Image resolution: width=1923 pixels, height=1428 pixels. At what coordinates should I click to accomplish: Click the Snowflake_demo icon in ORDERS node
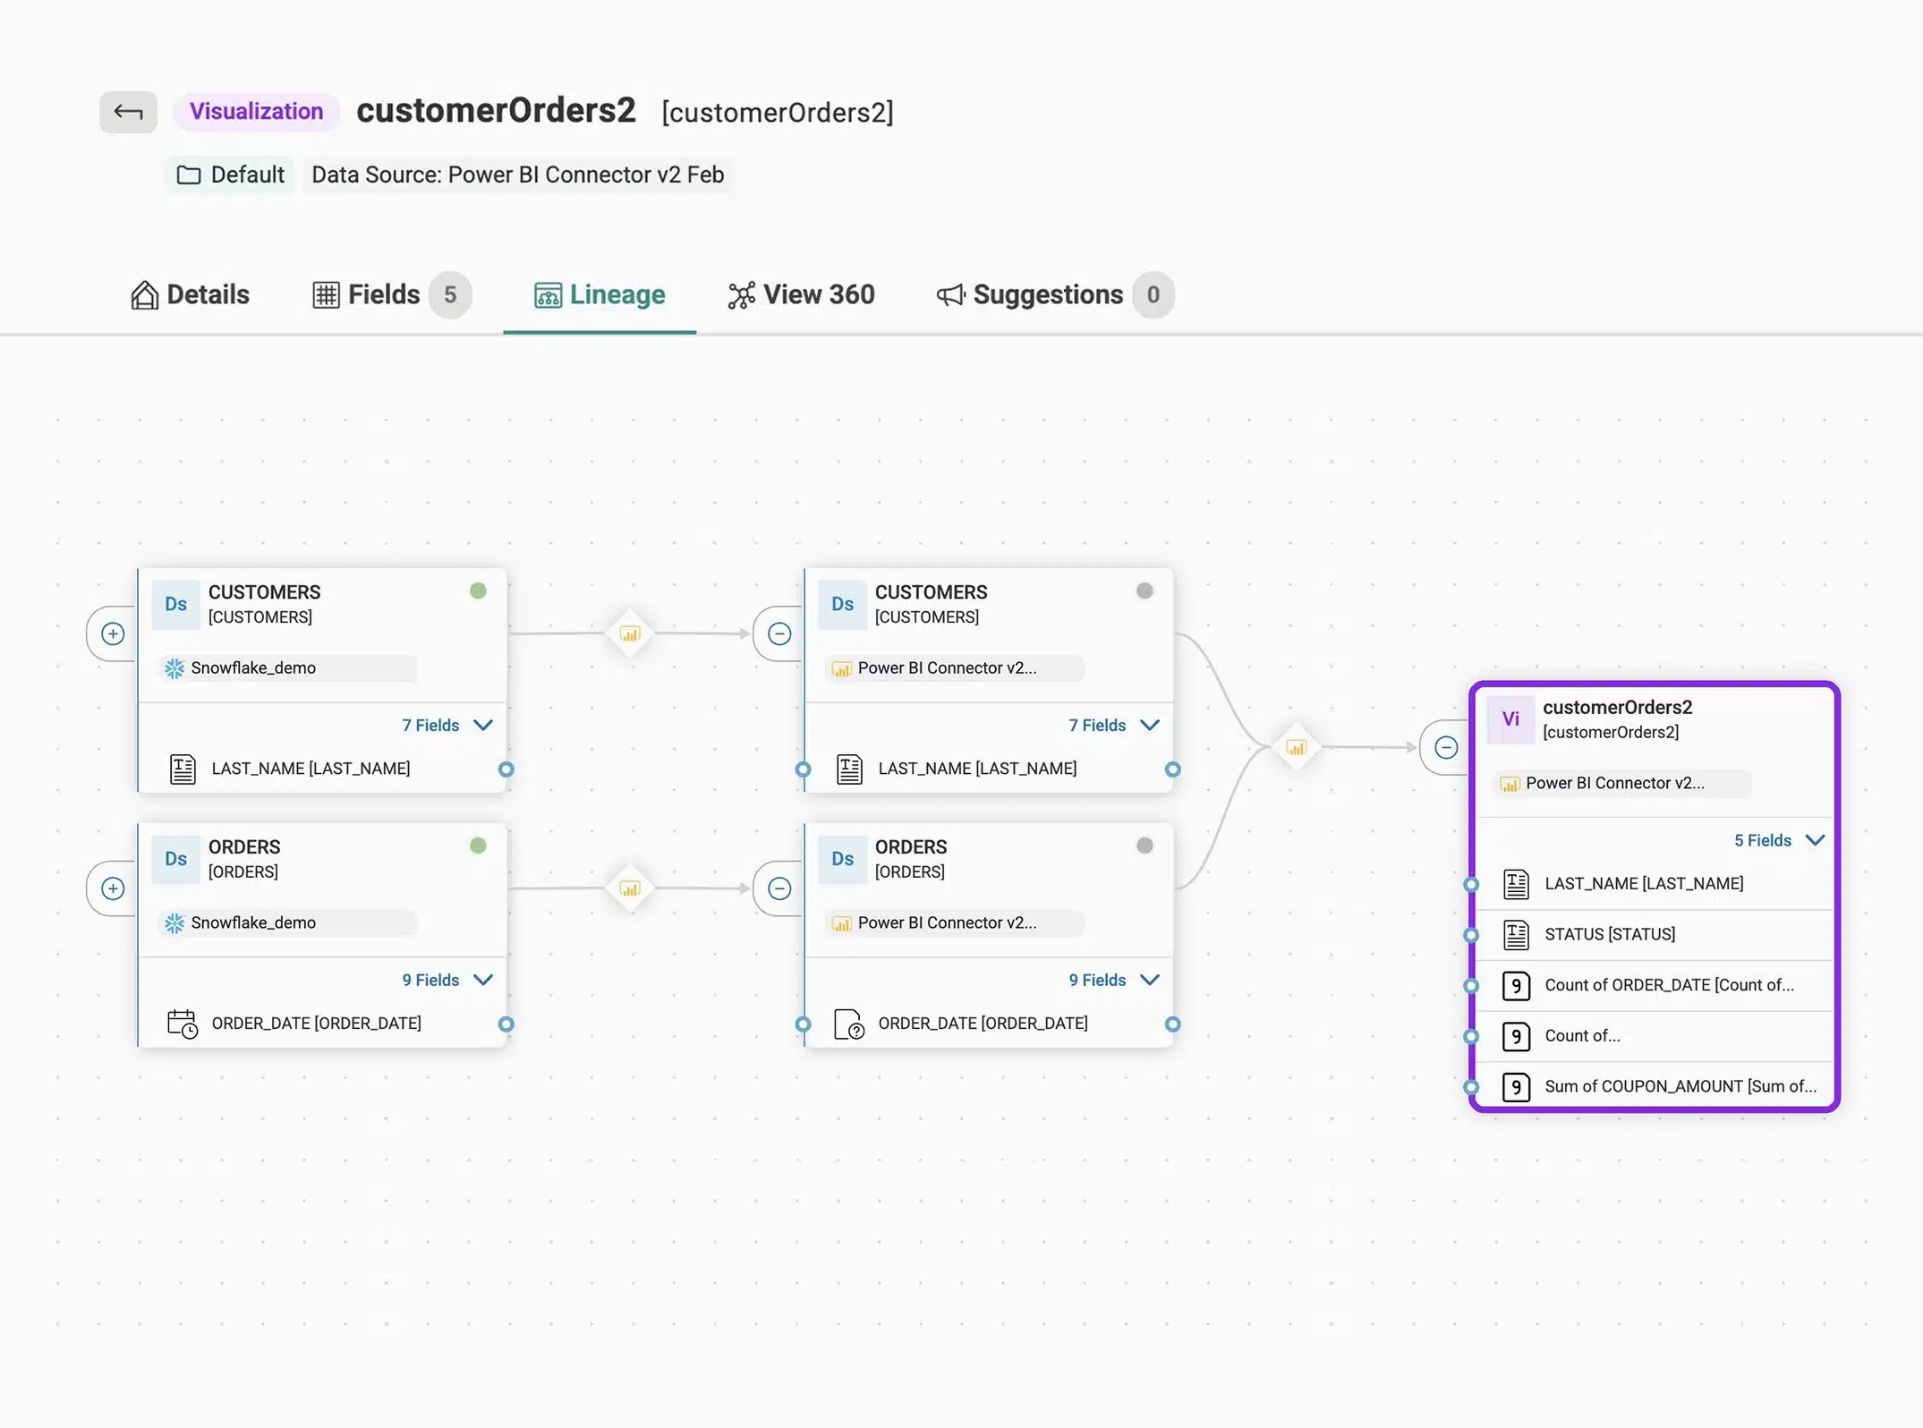[175, 922]
